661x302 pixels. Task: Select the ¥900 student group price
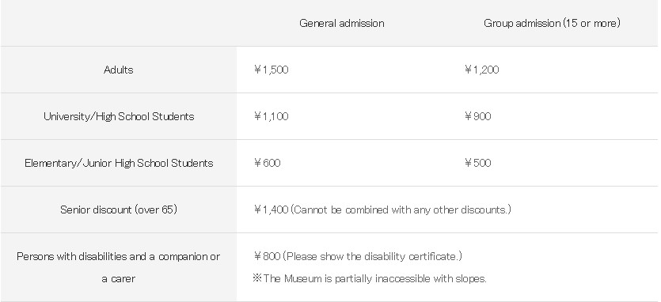pos(477,117)
